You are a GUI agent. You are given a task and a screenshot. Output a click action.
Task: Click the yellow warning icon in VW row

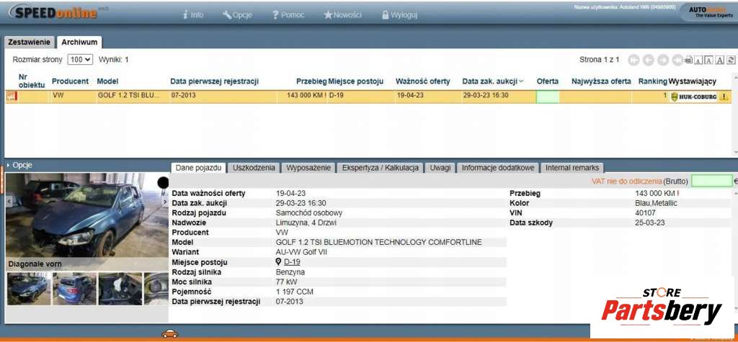point(724,96)
